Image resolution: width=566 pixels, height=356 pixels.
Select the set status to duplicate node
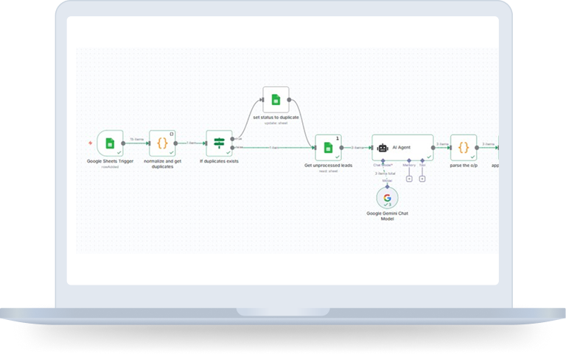tap(276, 100)
